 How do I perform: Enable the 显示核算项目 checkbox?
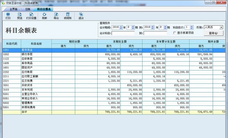pos(175,33)
